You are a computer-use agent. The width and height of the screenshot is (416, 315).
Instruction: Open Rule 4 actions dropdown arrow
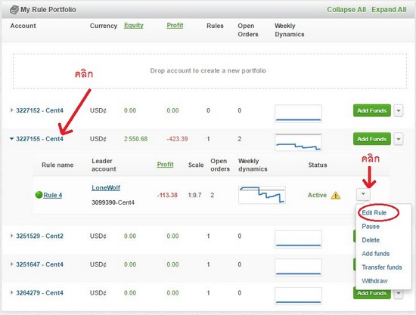[x=363, y=194]
